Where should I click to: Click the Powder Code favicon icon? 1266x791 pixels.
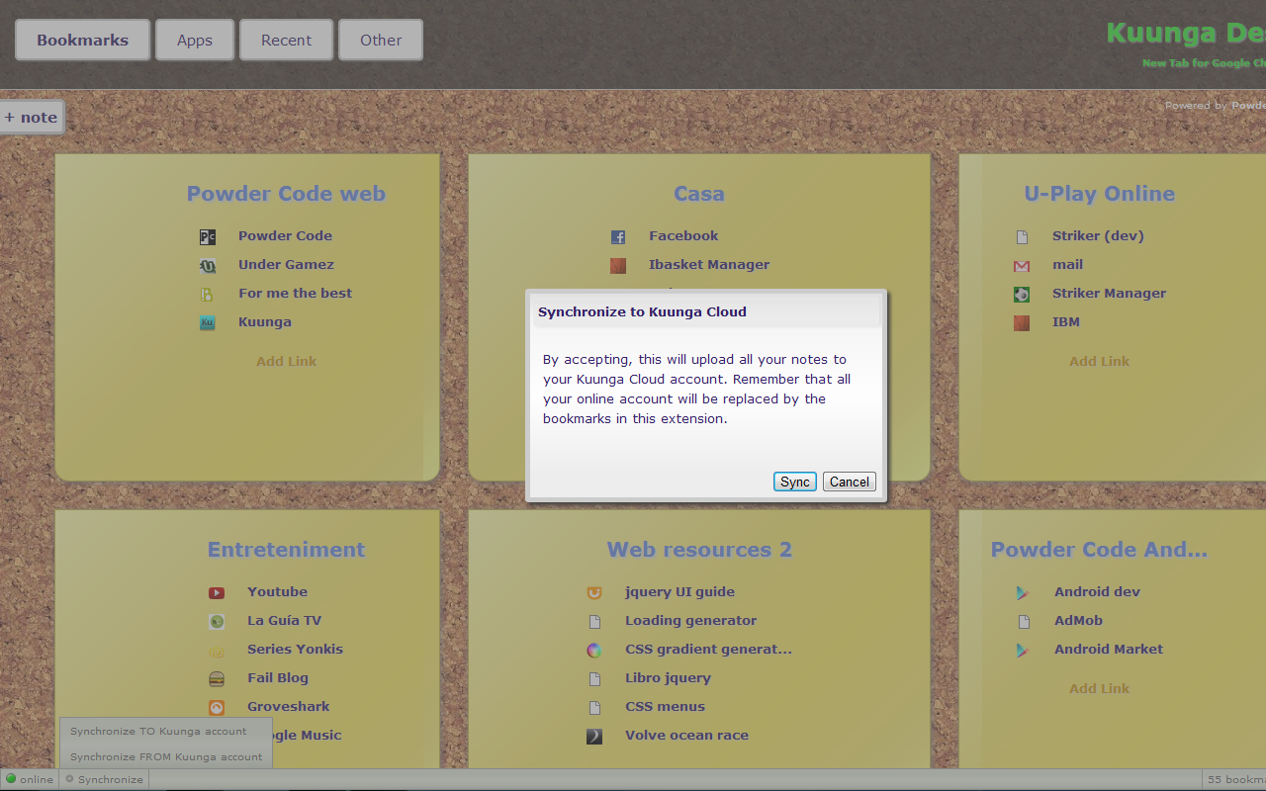point(208,237)
